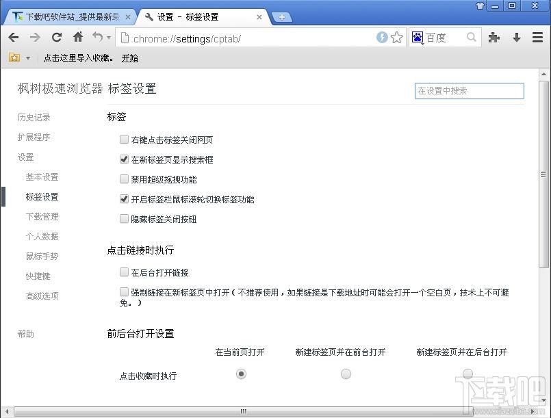The width and height of the screenshot is (551, 418).
Task: Focus the 百度 search box
Action: pos(444,37)
